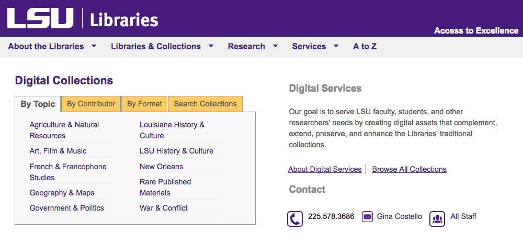Open the Services menu
523x241 pixels.
point(309,46)
